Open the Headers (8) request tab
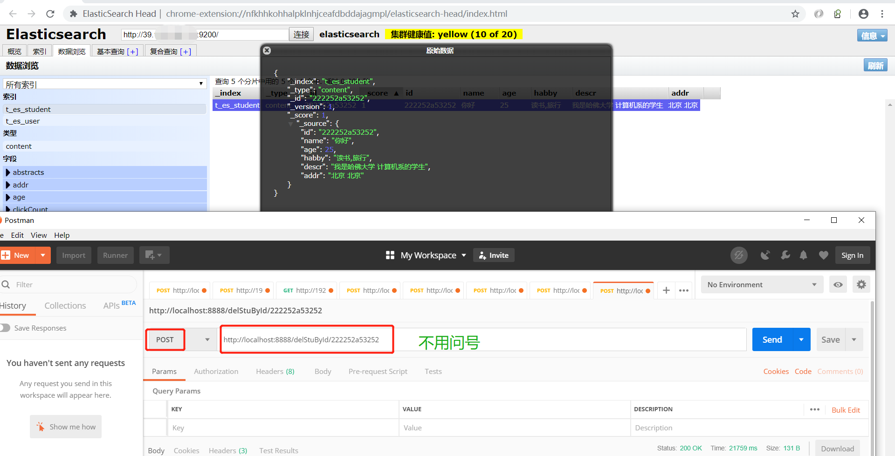Image resolution: width=895 pixels, height=456 pixels. (275, 371)
